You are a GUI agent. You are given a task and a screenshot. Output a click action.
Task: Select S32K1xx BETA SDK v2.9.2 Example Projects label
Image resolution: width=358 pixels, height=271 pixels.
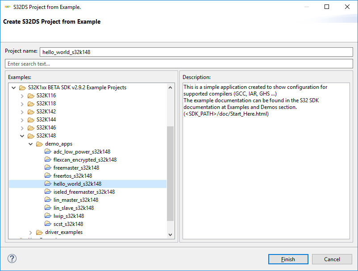(77, 88)
